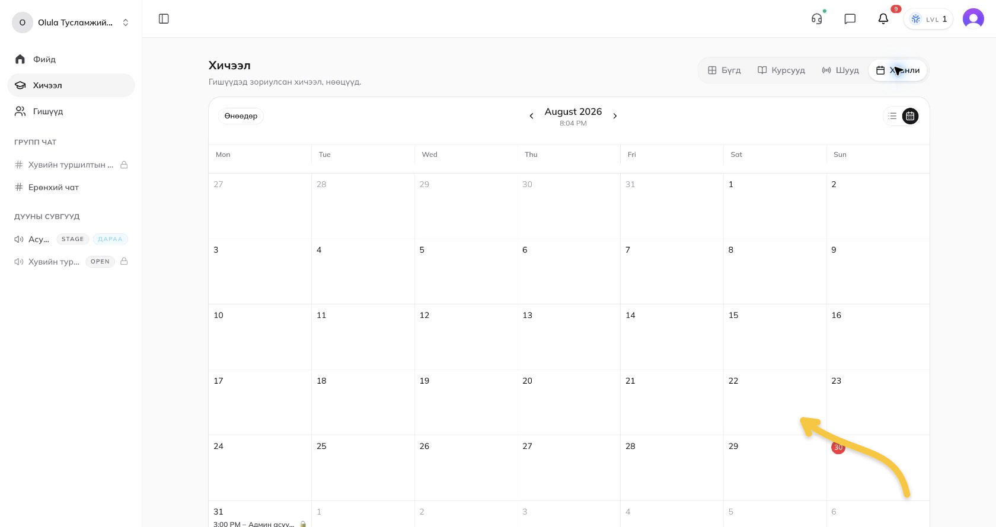Viewport: 996px width, 527px height.
Task: Switch to calendar grid view icon
Action: click(x=910, y=116)
